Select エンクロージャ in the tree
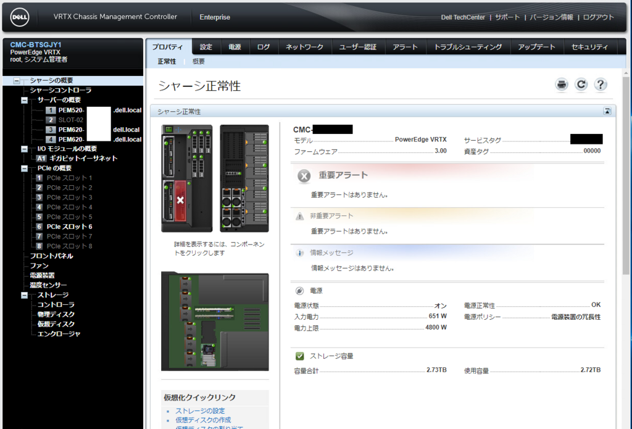632x429 pixels. [x=59, y=334]
